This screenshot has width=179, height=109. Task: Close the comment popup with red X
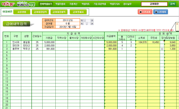[x=177, y=24]
